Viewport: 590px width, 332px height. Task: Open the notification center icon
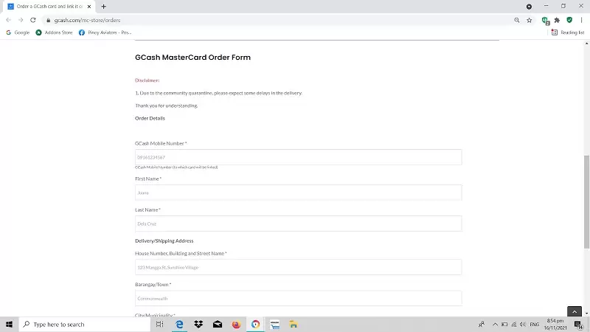579,325
